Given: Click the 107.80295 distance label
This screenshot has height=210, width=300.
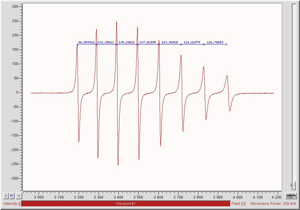Looking at the screenshot, I should 147,42.
